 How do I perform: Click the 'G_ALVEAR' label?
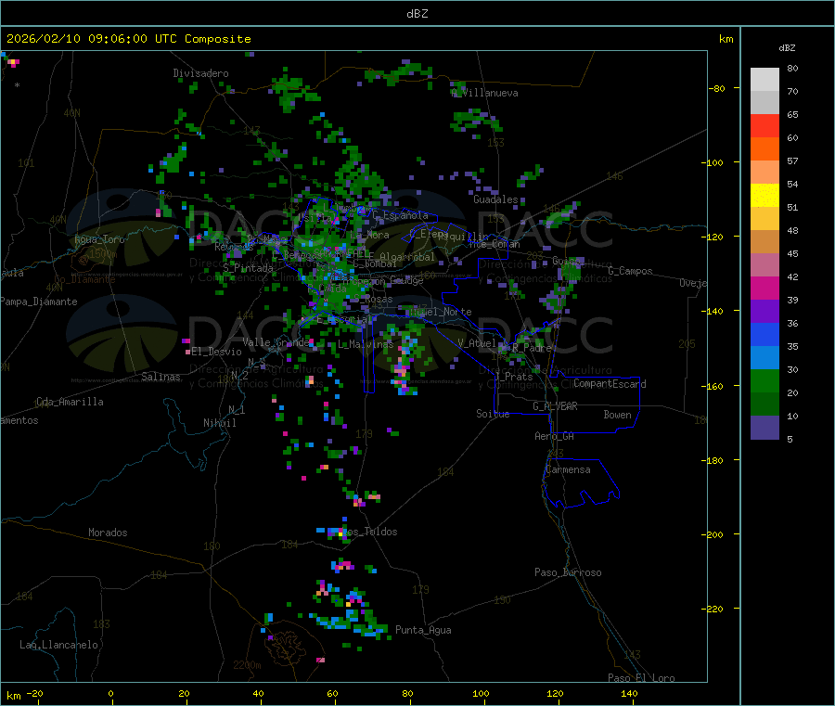[x=555, y=406]
